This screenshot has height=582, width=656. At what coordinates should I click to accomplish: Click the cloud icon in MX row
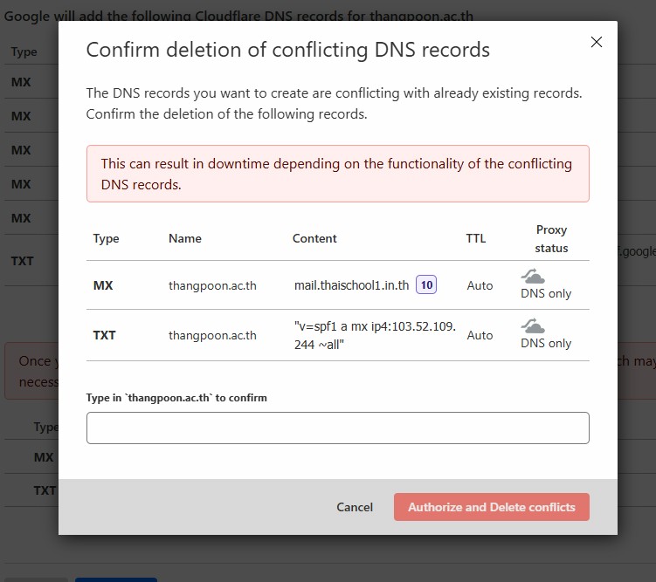[533, 277]
